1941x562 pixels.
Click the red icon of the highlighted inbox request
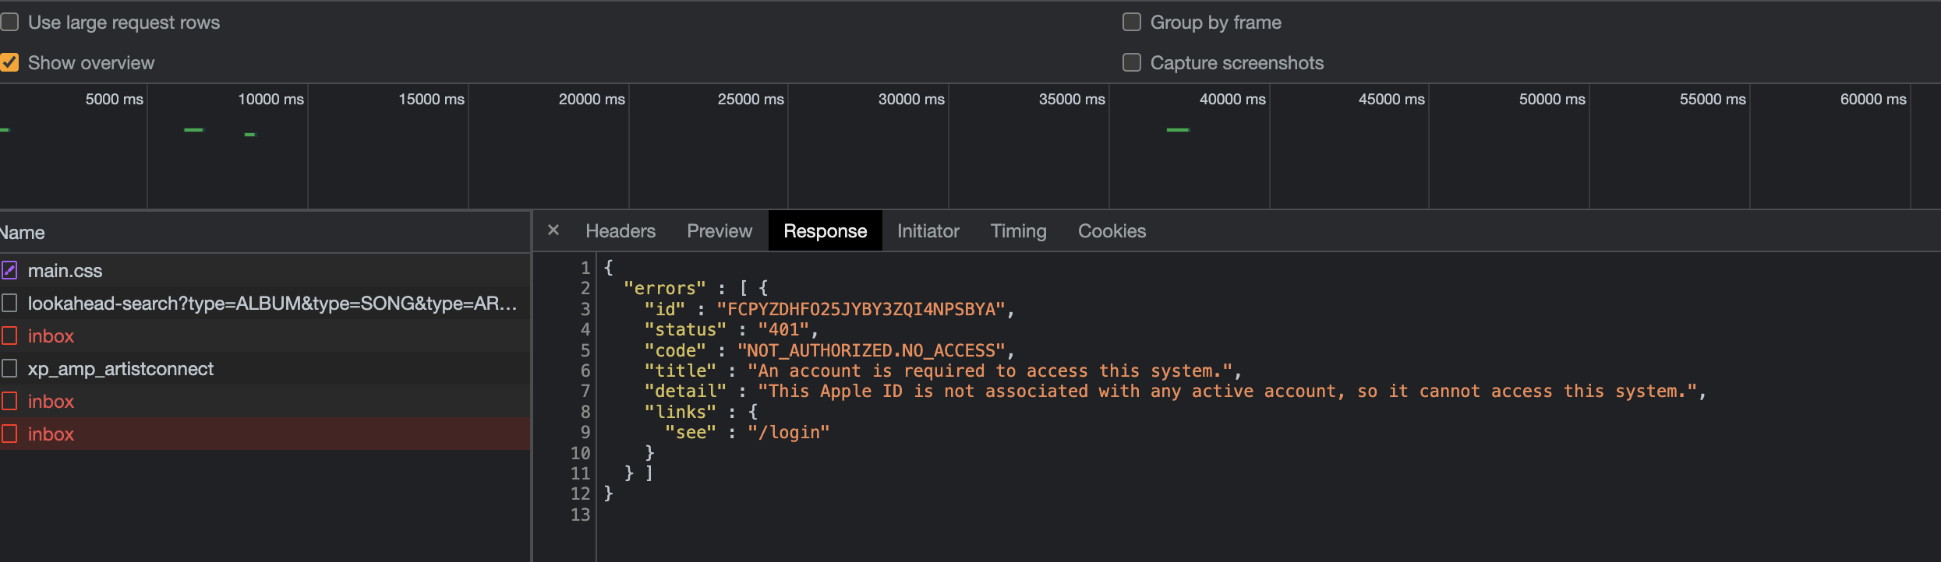[x=9, y=434]
